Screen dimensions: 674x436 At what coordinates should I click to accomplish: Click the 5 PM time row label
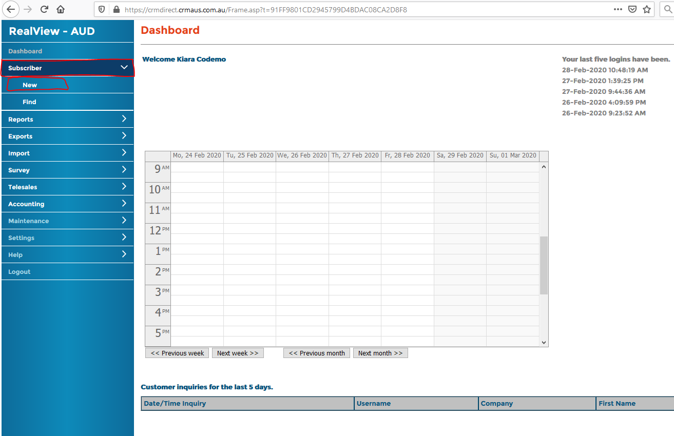[158, 336]
